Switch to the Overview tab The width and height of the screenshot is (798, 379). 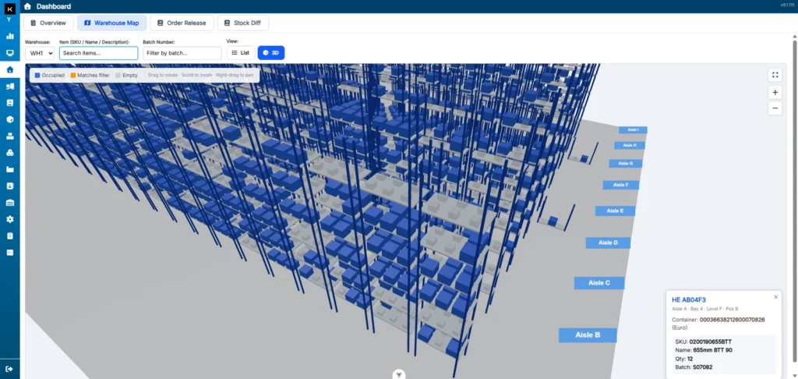[48, 23]
